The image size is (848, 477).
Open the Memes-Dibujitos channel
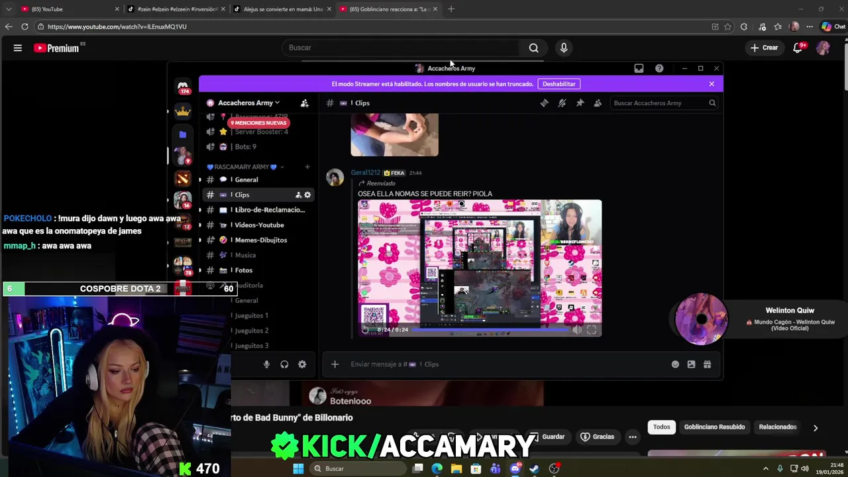coord(258,240)
